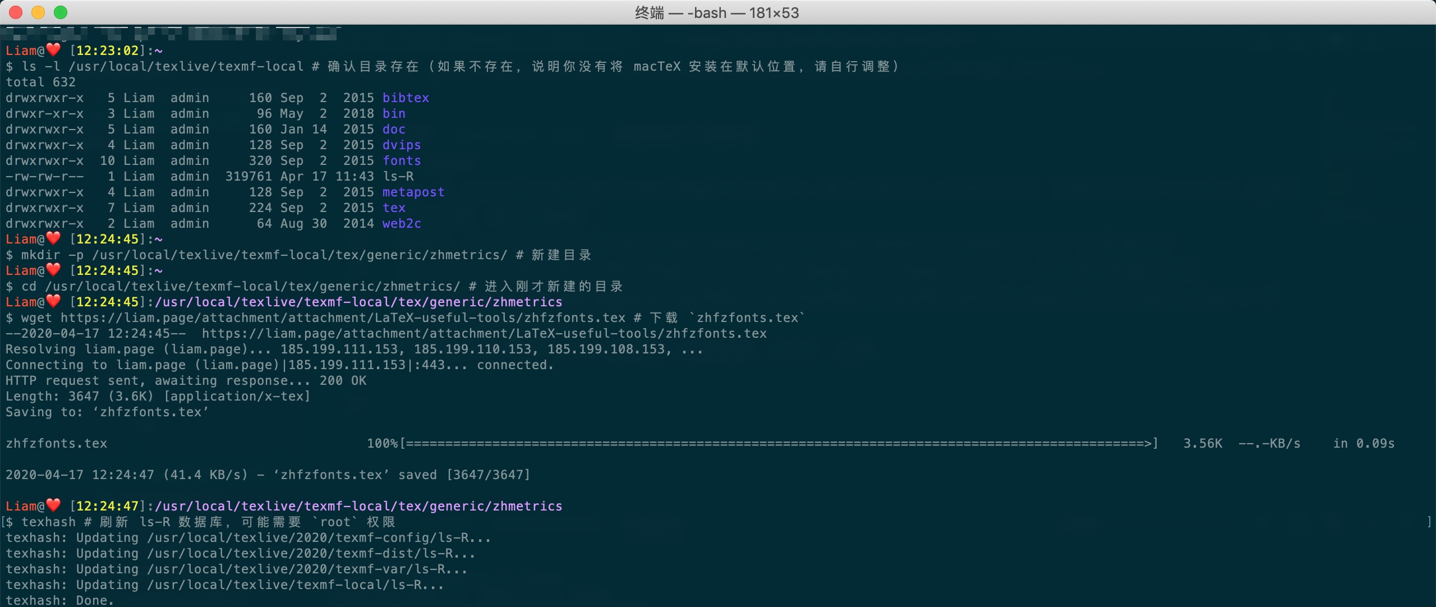Viewport: 1436px width, 607px height.
Task: Select the web2c directory in listing
Action: click(402, 223)
